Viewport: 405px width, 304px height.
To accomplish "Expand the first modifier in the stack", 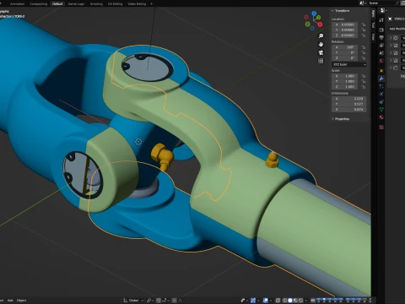I will point(391,37).
